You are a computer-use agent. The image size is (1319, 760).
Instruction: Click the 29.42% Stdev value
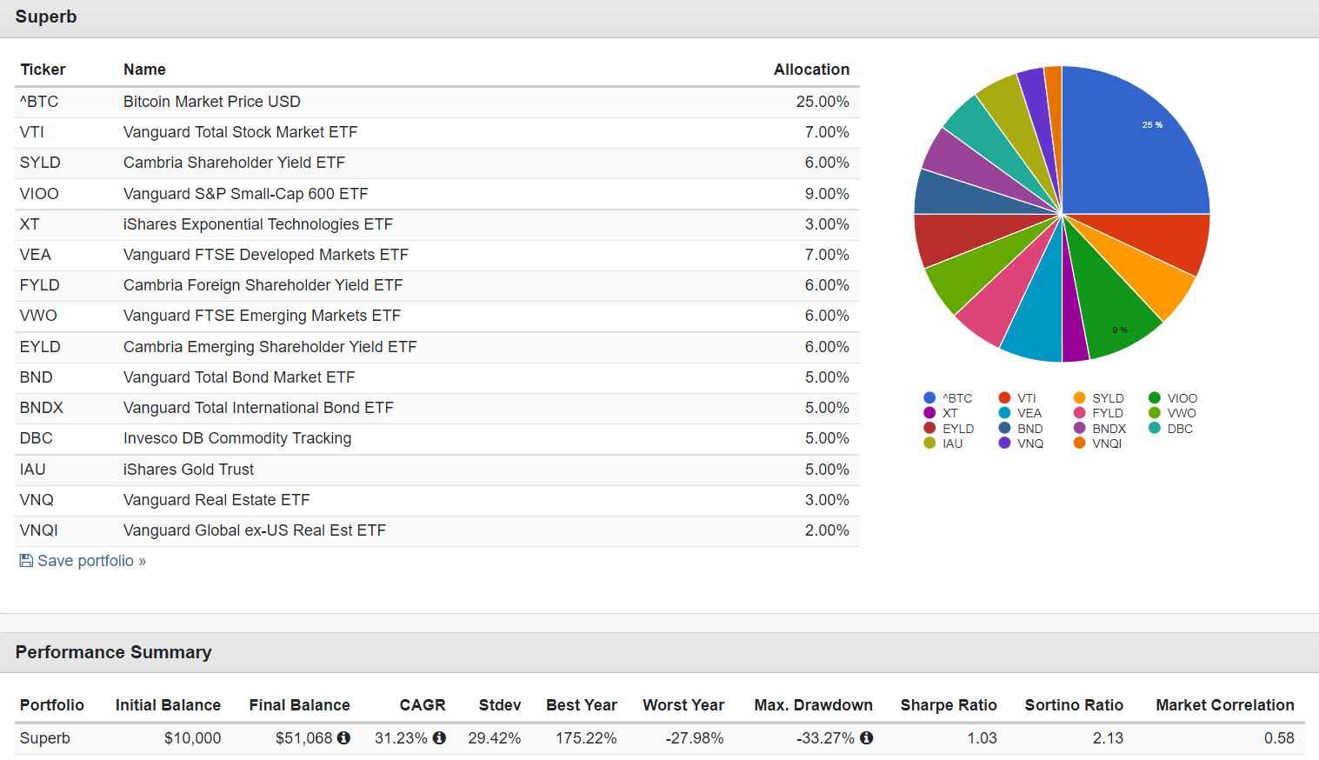(x=495, y=738)
